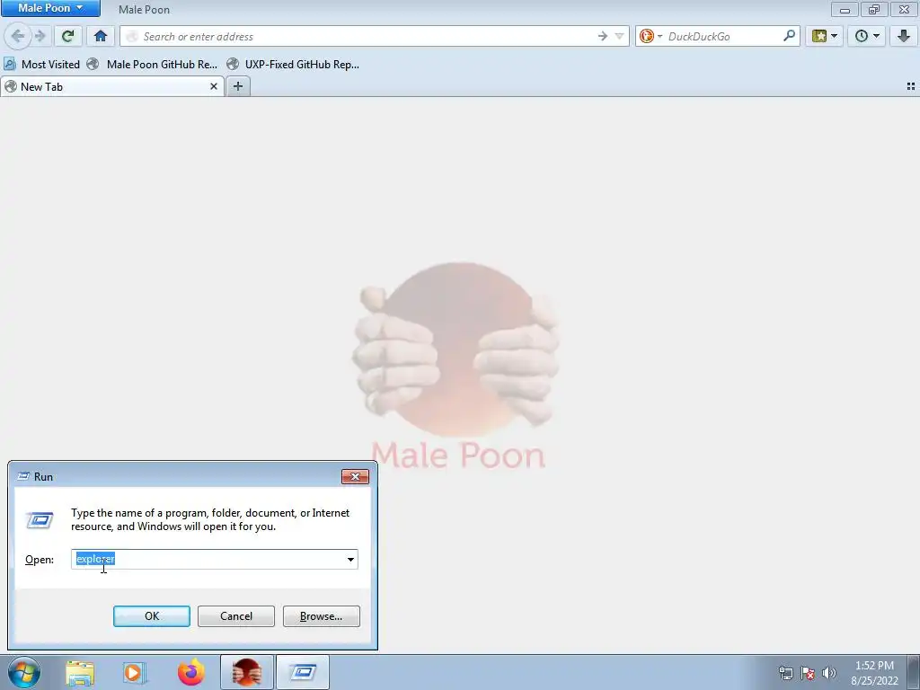This screenshot has height=690, width=920.
Task: Click the Open text field in Run
Action: point(208,559)
